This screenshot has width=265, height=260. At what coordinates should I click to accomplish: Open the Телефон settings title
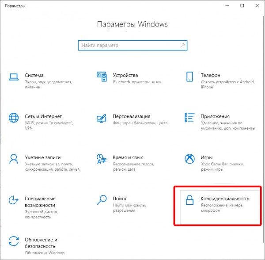click(210, 75)
